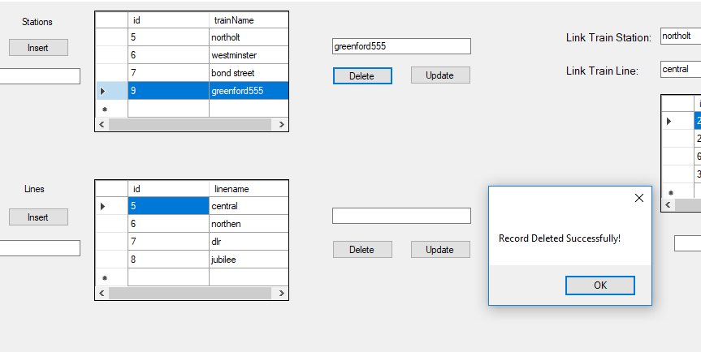Screen dimensions: 701x352
Task: Click Update button for Lines section
Action: (439, 250)
